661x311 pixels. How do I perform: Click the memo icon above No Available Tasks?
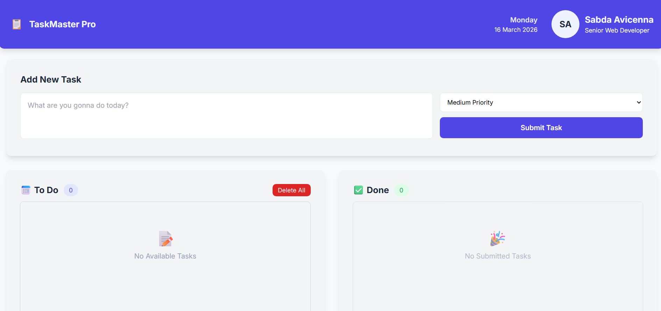point(166,239)
